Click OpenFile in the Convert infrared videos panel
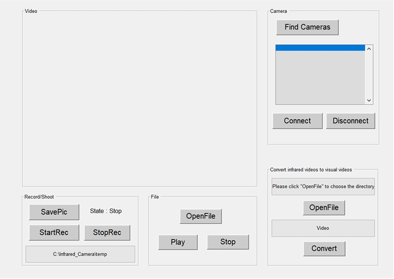This screenshot has width=394, height=279. pyautogui.click(x=324, y=208)
